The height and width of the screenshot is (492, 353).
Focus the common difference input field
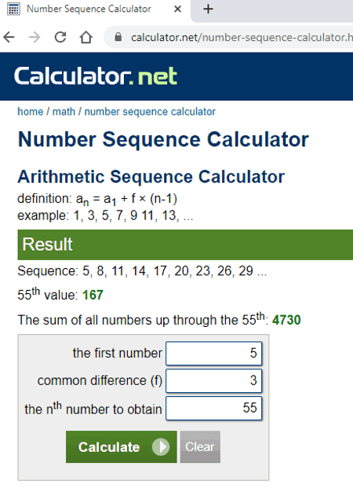[x=214, y=380]
